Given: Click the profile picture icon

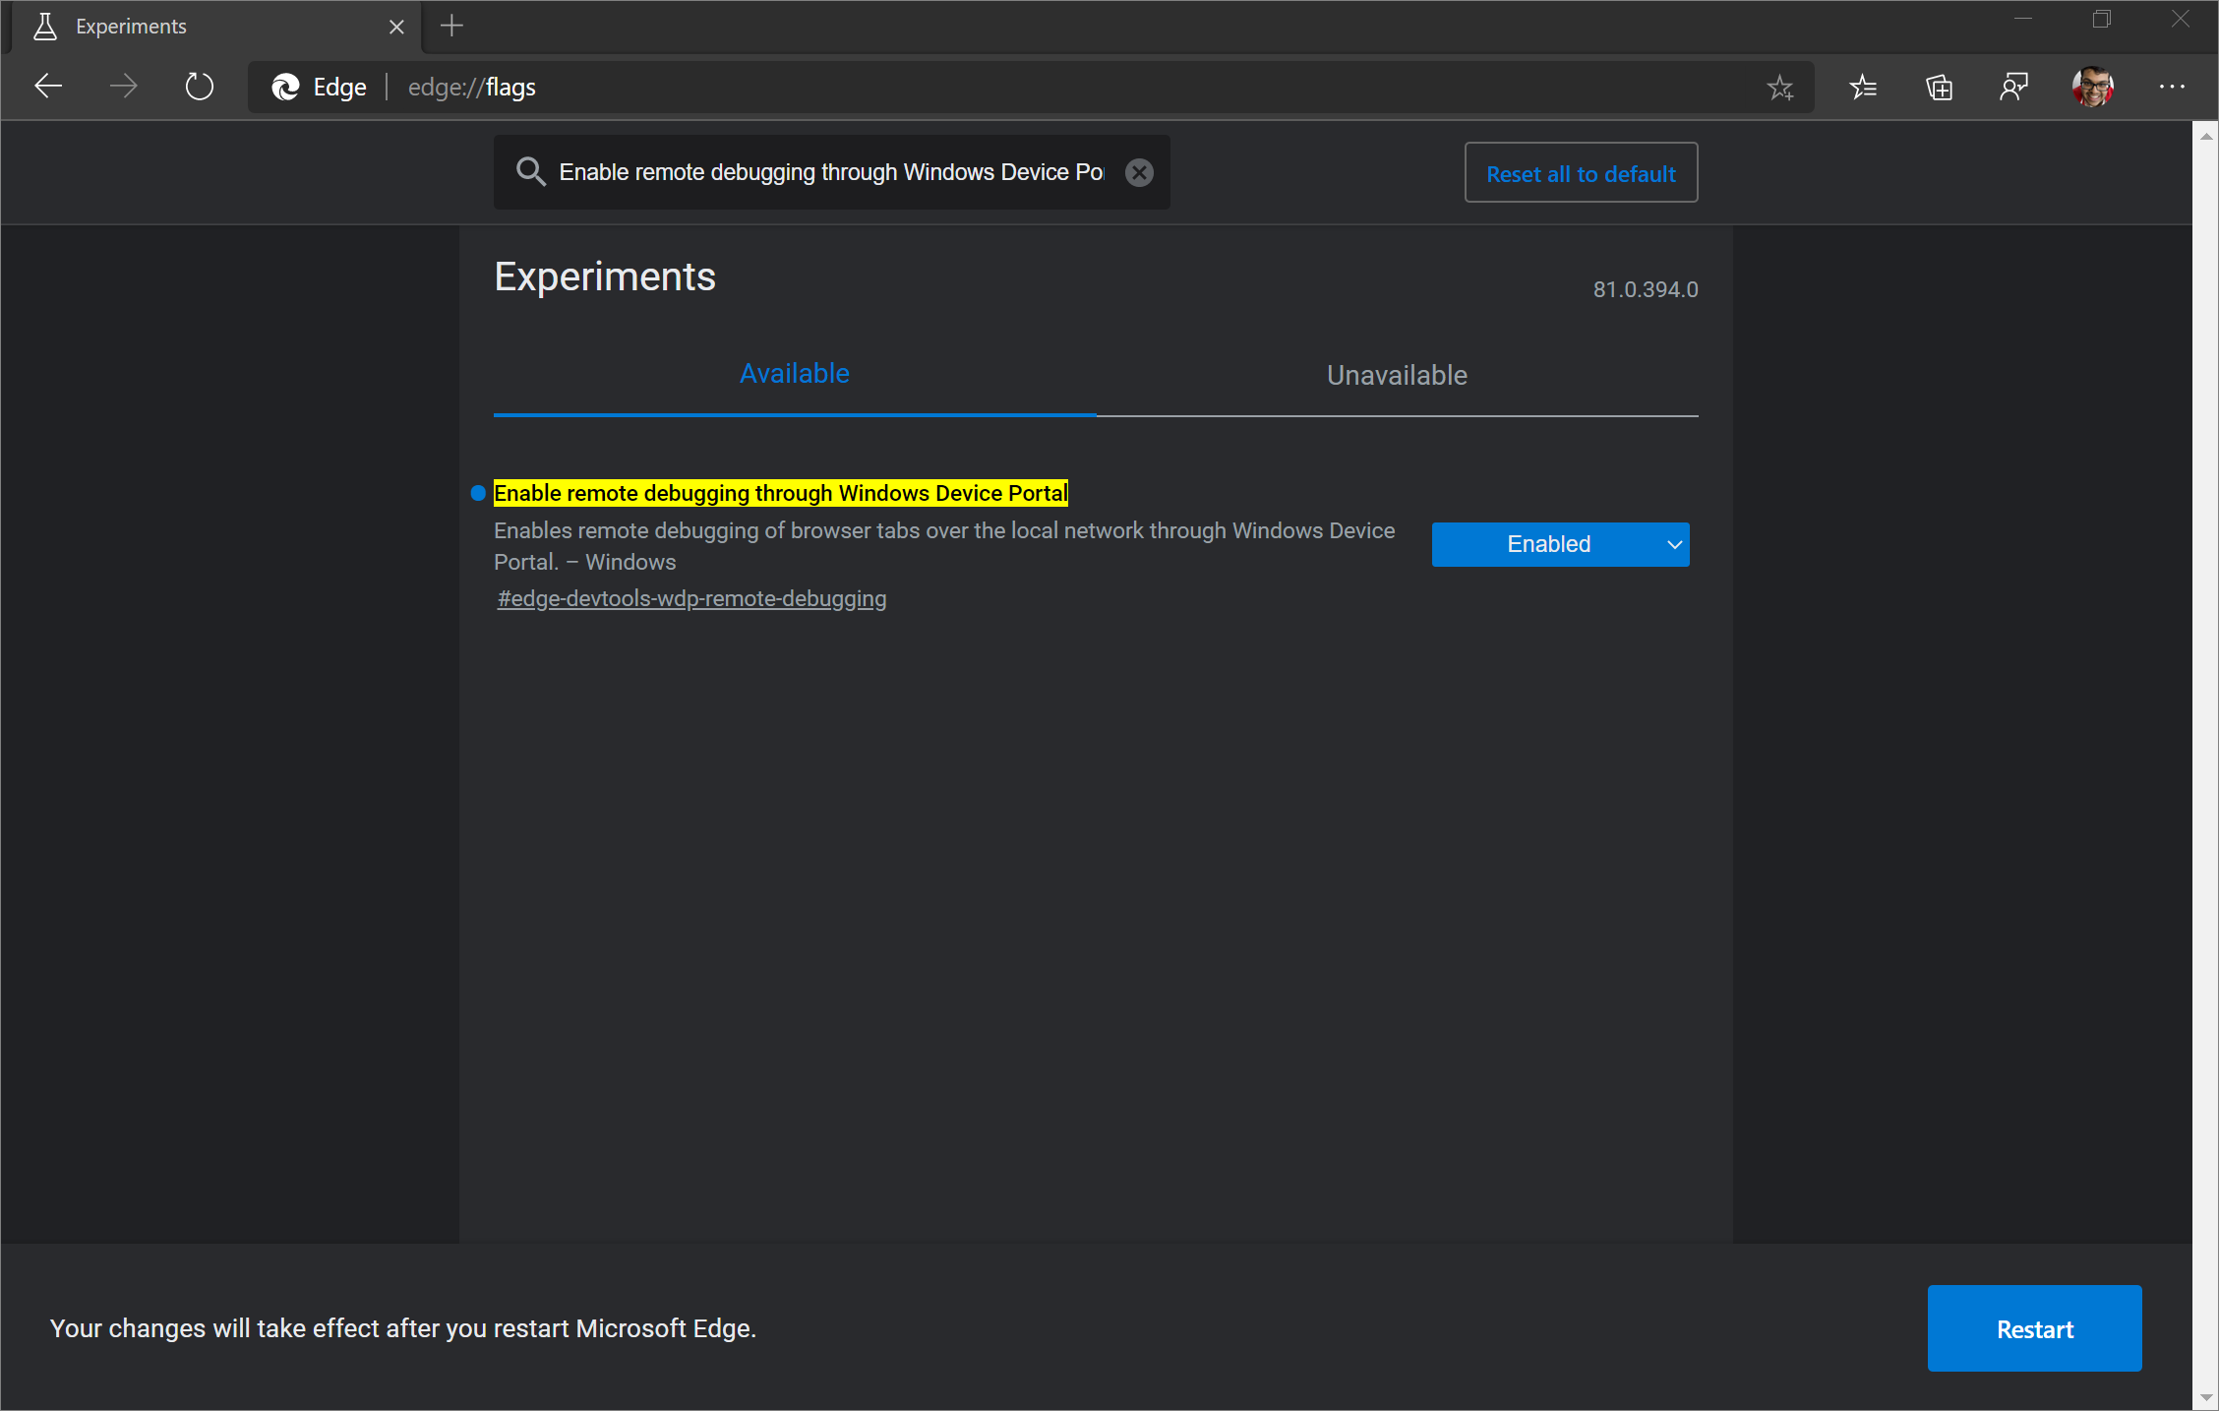Looking at the screenshot, I should pyautogui.click(x=2093, y=86).
